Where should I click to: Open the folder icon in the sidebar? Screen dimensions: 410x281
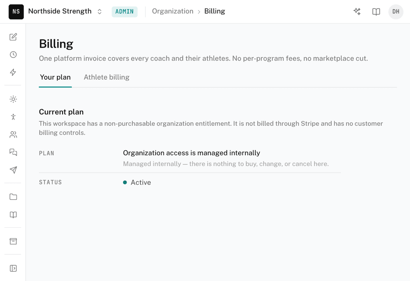pos(13,197)
